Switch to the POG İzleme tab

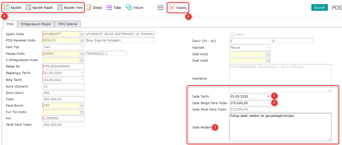click(x=68, y=24)
